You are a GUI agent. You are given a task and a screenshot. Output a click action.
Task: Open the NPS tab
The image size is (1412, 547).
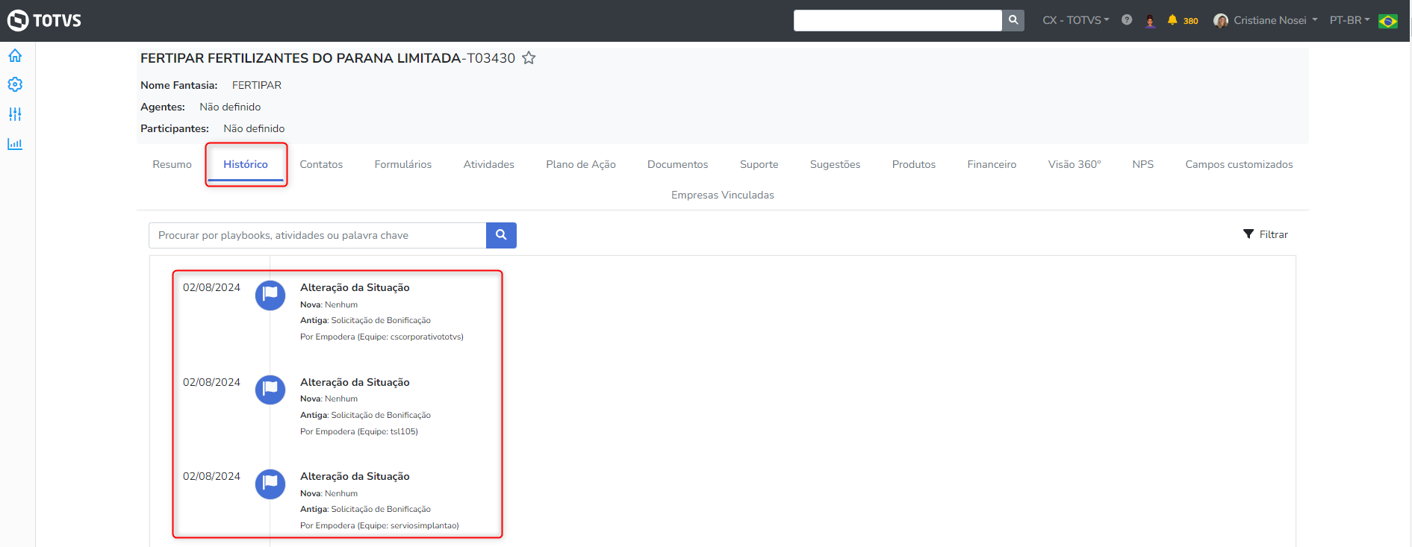tap(1143, 164)
